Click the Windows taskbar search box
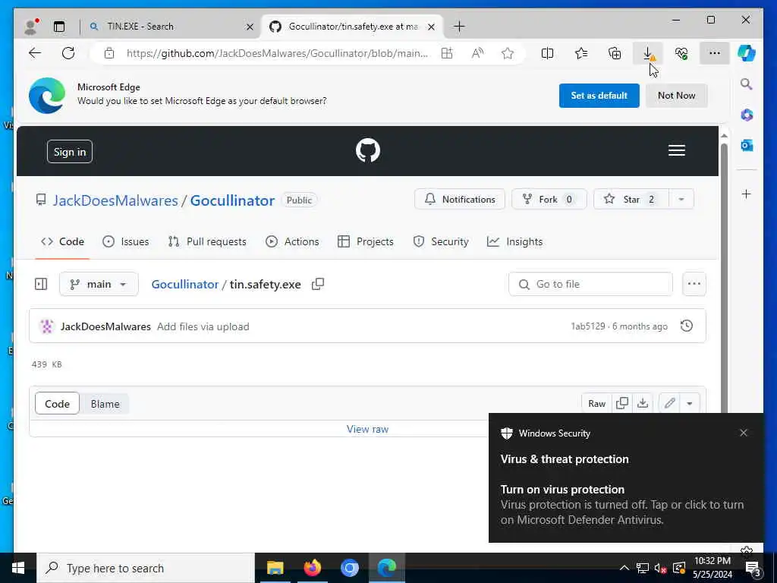The image size is (777, 583). (x=146, y=568)
